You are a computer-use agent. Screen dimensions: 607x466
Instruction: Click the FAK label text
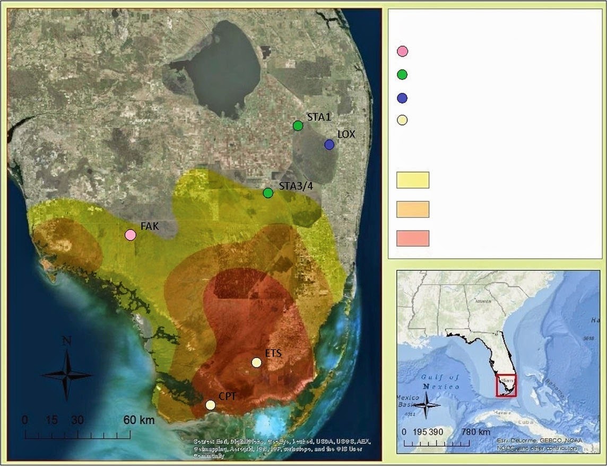pos(150,226)
